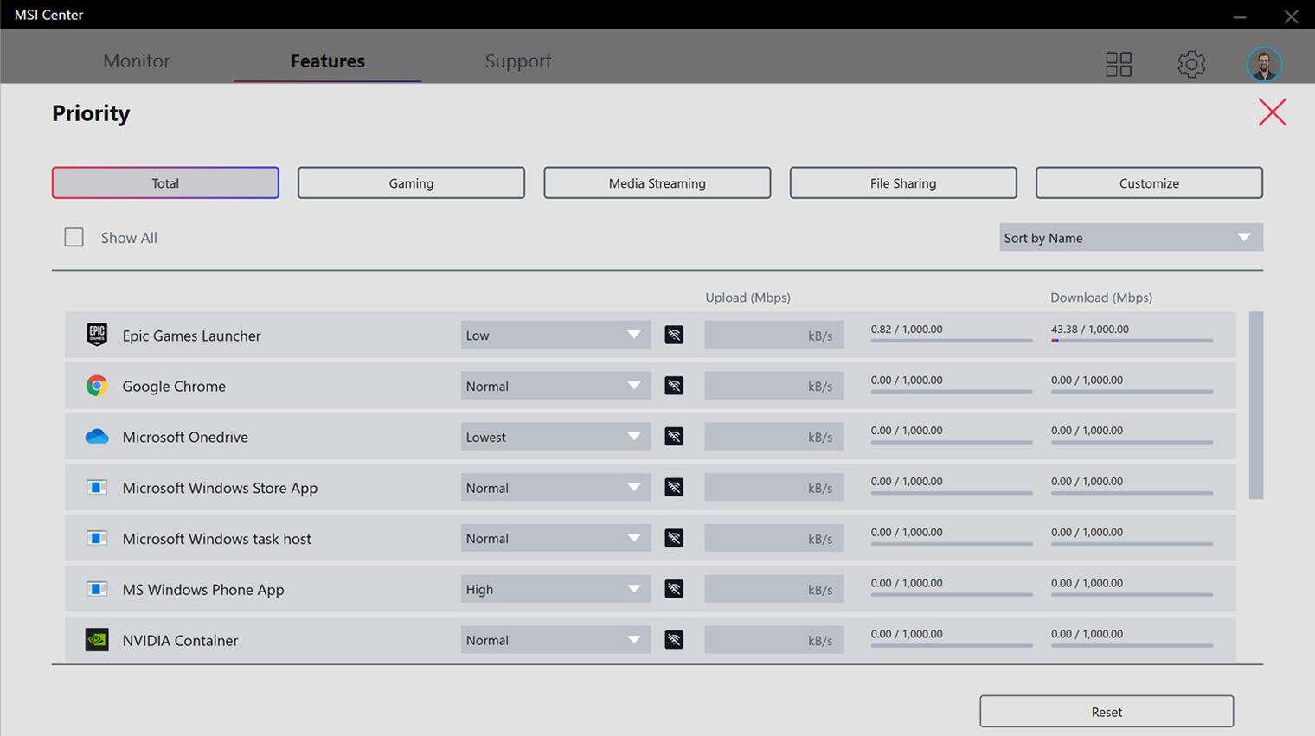
Task: Click the Google Chrome app icon
Action: point(97,386)
